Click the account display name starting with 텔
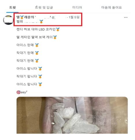 (34, 17)
